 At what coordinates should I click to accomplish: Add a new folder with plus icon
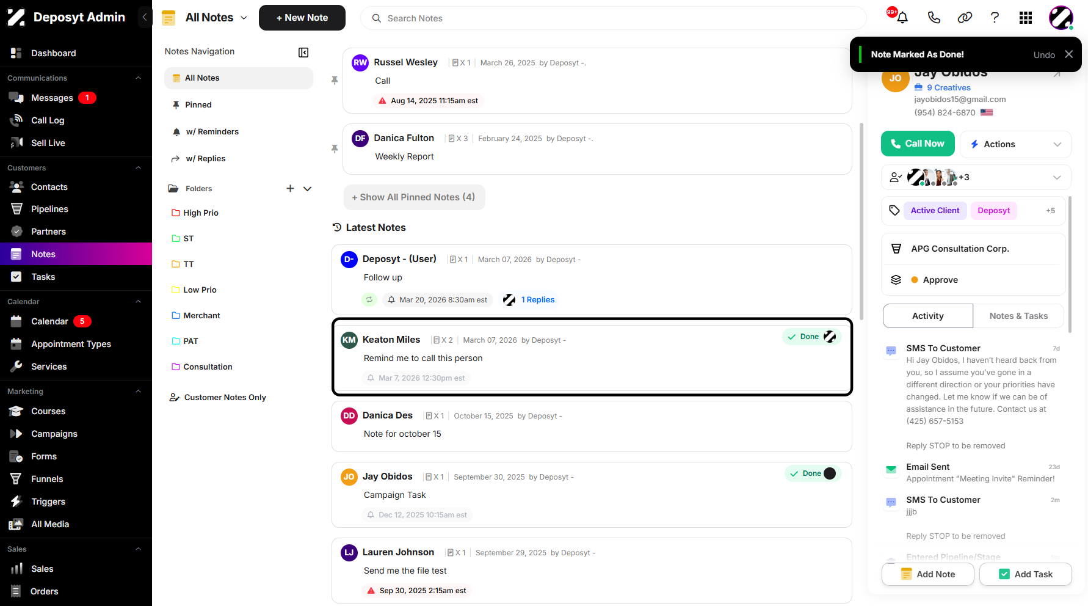click(x=290, y=189)
